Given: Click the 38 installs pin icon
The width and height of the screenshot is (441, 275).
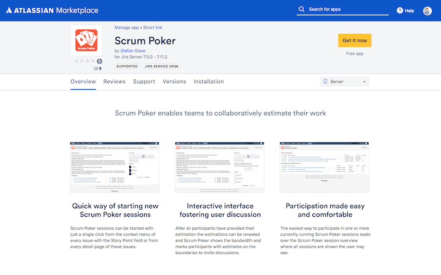Looking at the screenshot, I should coord(100,68).
